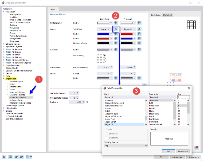The width and height of the screenshot is (203, 161).
Task: Click blue Farbe- Protokoll color swatch
Action: pos(127,39)
